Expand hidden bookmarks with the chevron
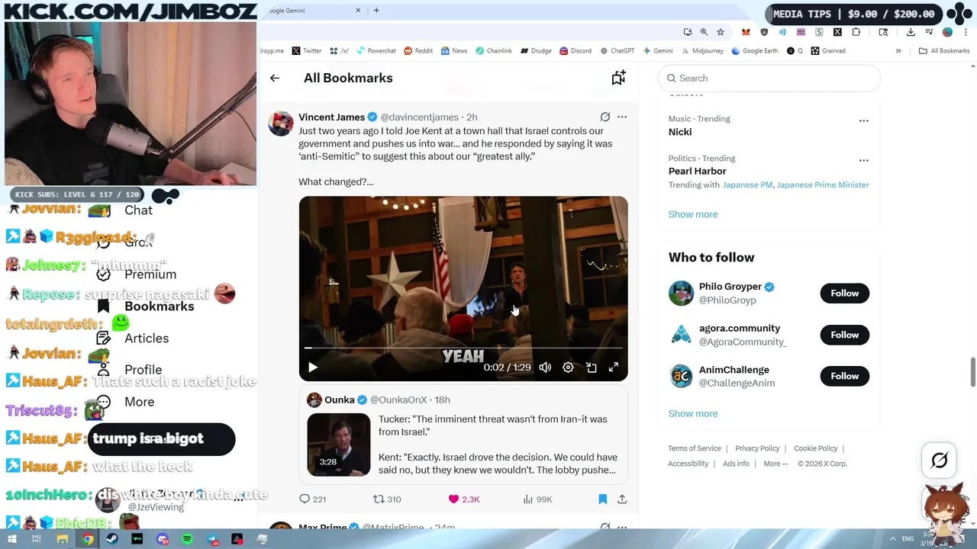The height and width of the screenshot is (549, 977). (898, 51)
